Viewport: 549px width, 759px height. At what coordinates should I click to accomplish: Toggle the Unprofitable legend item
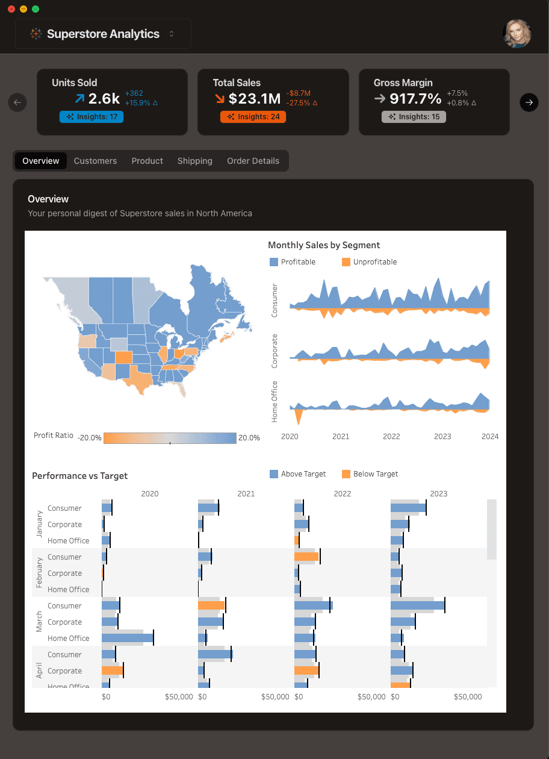coord(368,261)
